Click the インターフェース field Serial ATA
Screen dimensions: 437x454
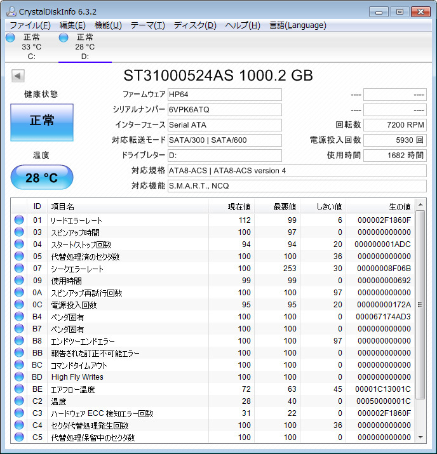click(x=225, y=125)
